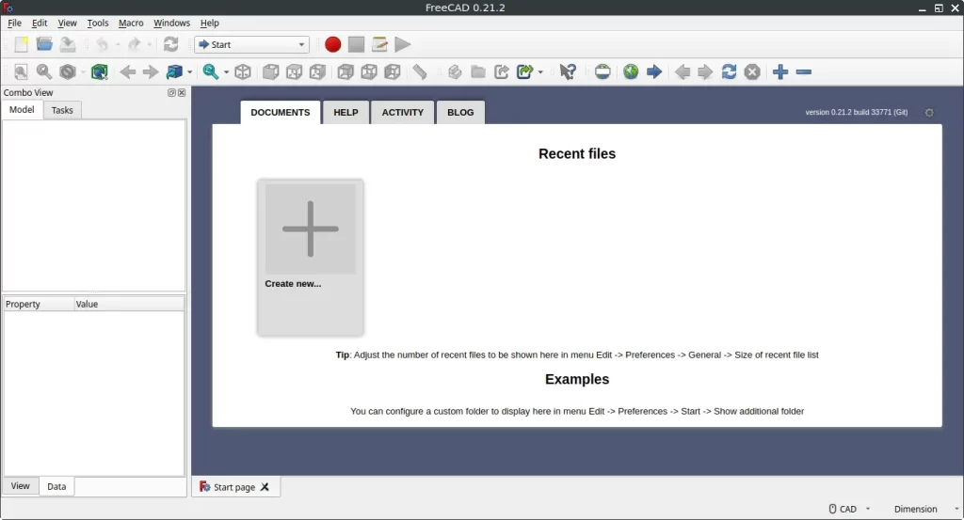
Task: Create a new empty document from the toolbar
Action: (x=21, y=44)
